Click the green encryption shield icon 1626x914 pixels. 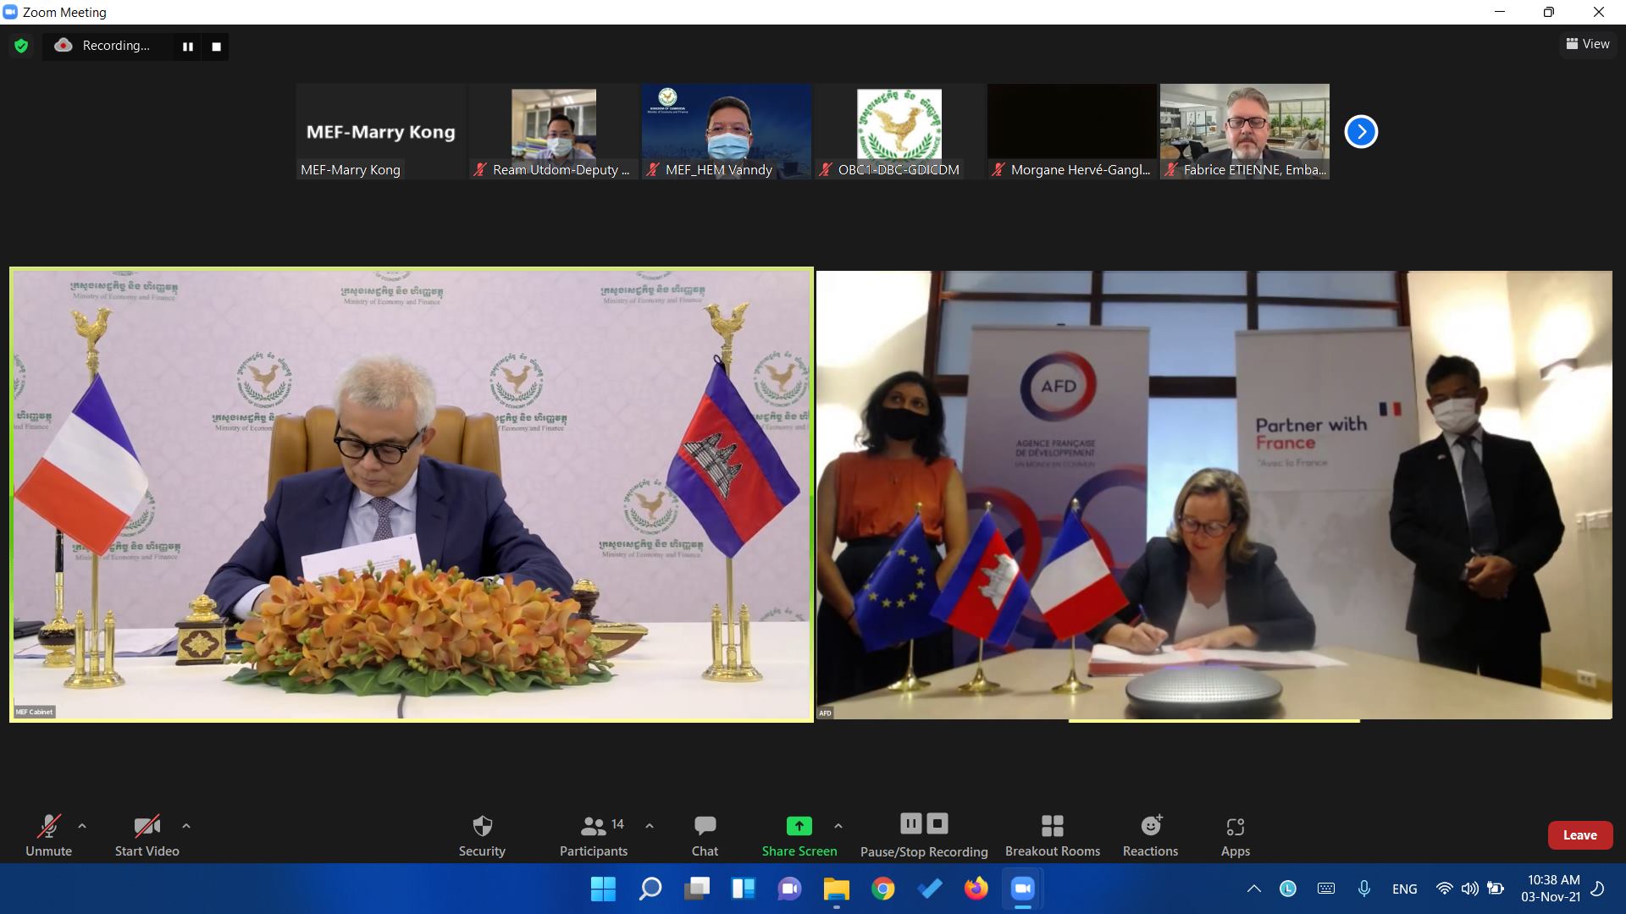tap(21, 46)
